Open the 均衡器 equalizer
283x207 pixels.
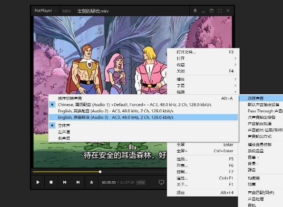[x=261, y=178]
